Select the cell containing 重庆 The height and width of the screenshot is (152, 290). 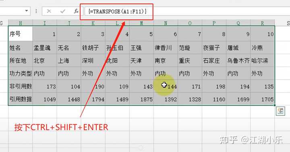click(x=190, y=60)
